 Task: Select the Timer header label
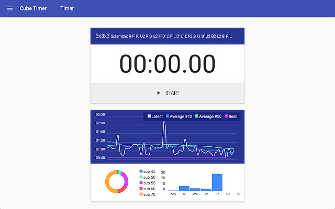67,8
